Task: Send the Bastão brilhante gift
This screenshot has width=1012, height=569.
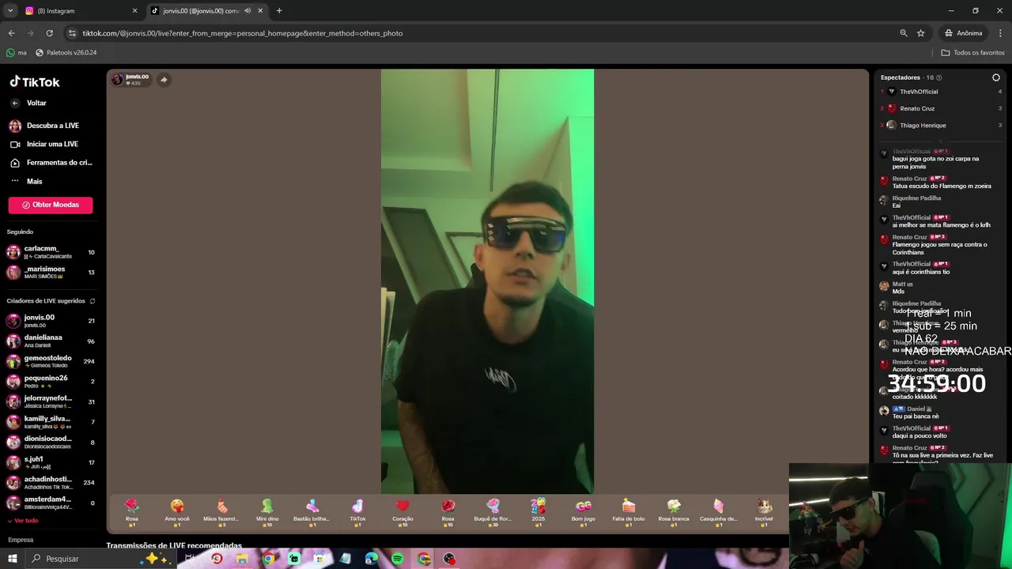Action: pos(312,512)
